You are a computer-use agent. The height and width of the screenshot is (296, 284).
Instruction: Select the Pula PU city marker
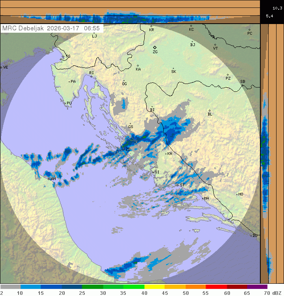pyautogui.click(x=65, y=103)
